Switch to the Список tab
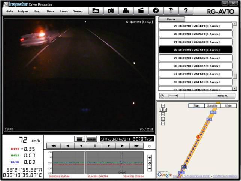 pos(171,19)
